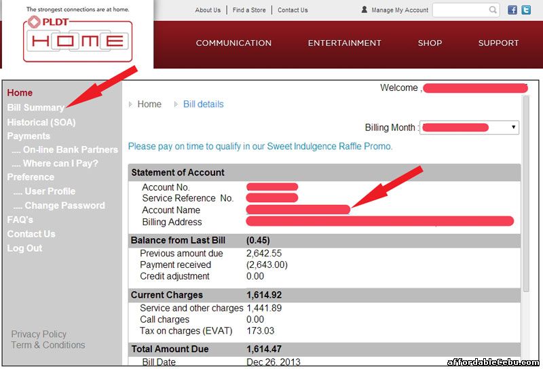Open the Find a Store link
This screenshot has width=543, height=369.
(x=249, y=10)
